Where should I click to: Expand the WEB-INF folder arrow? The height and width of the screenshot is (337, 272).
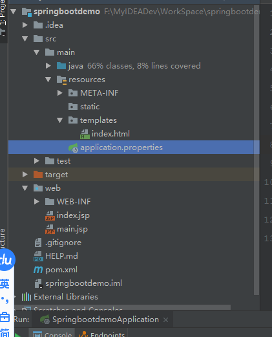pos(37,202)
